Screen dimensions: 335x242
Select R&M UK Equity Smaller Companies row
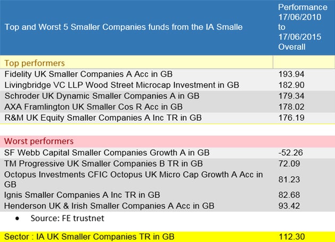(167, 118)
